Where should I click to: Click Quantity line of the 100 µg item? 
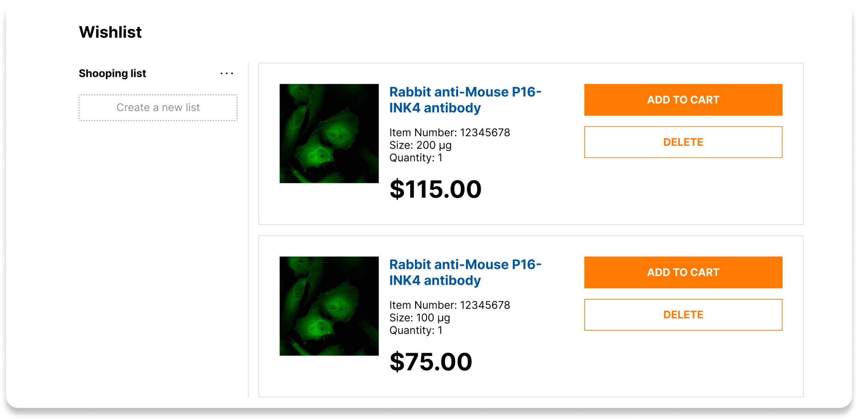click(x=416, y=330)
